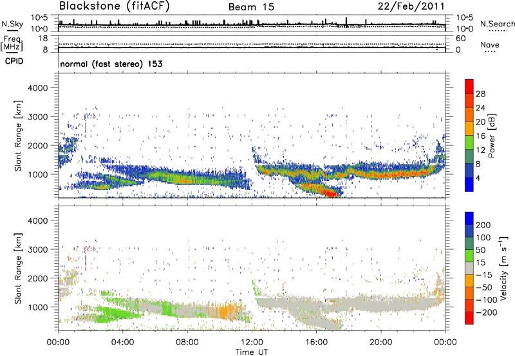The image size is (515, 356).
Task: Click the "Nave" legend label
Action: [x=490, y=45]
